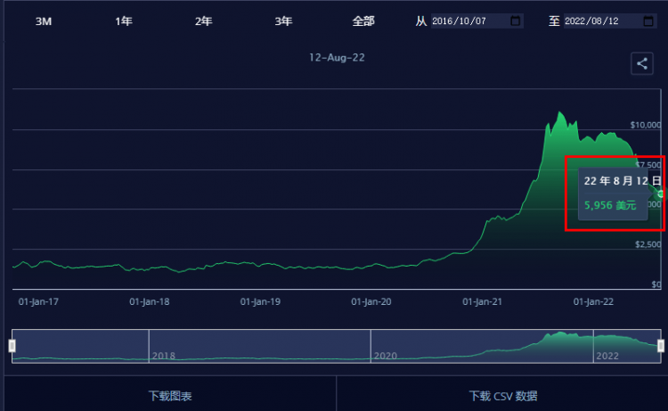Click the 下载图表 button
This screenshot has height=411, width=668.
coord(169,395)
